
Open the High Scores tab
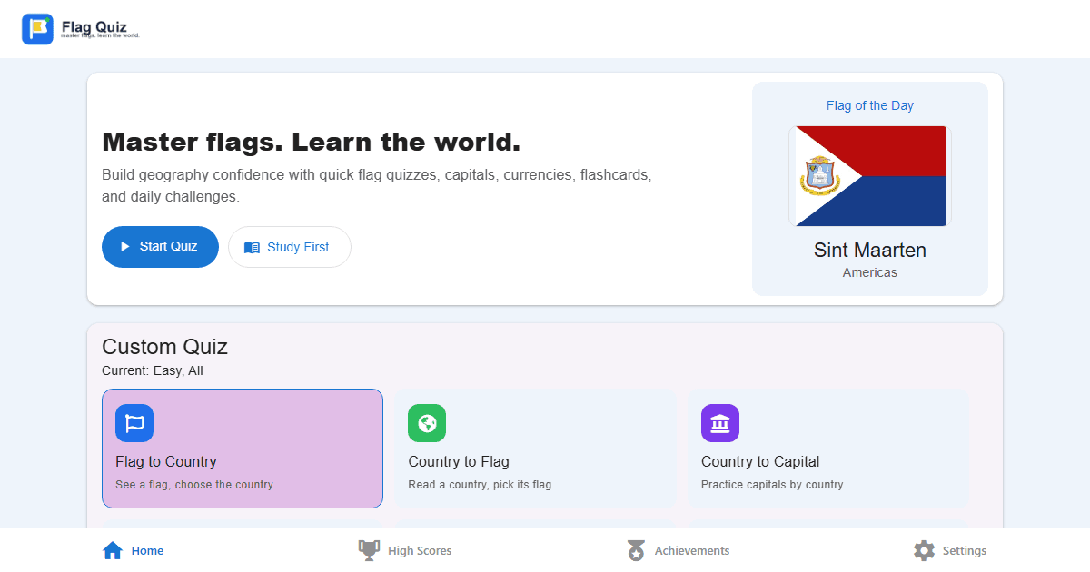tap(405, 550)
